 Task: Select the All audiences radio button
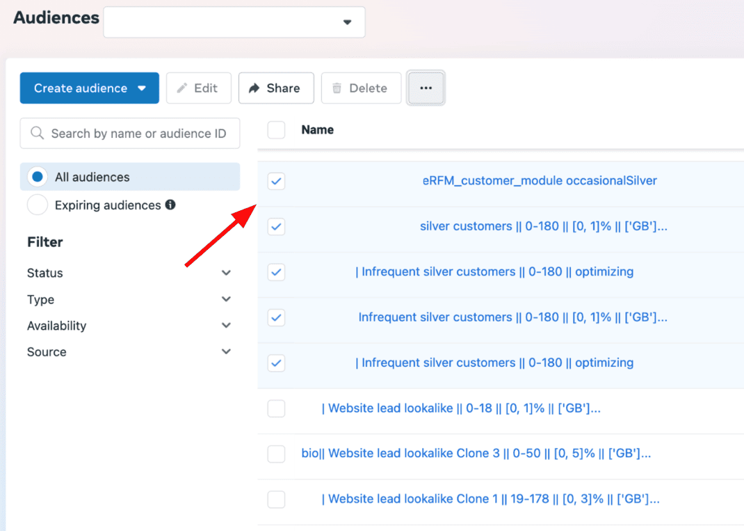click(38, 177)
